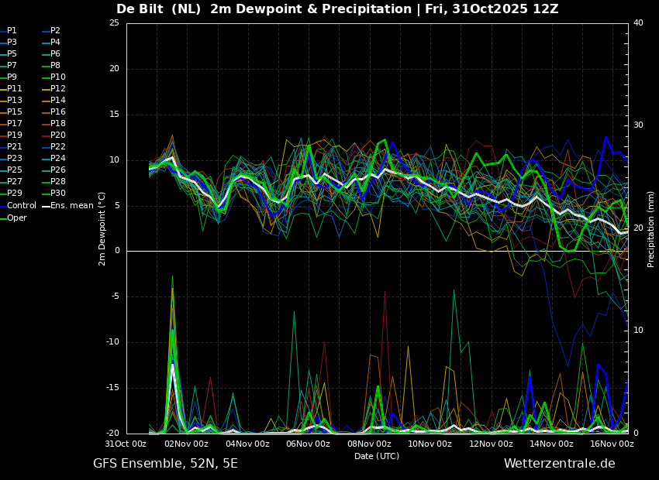Click the Precipitation (mm) axis label
This screenshot has width=659, height=480.
(x=651, y=228)
